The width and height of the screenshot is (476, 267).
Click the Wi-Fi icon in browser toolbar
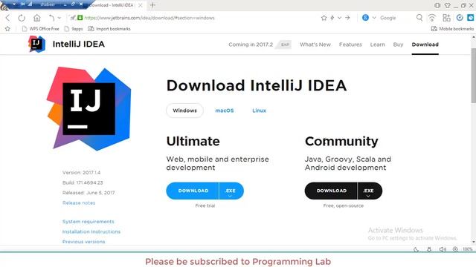[x=431, y=18]
